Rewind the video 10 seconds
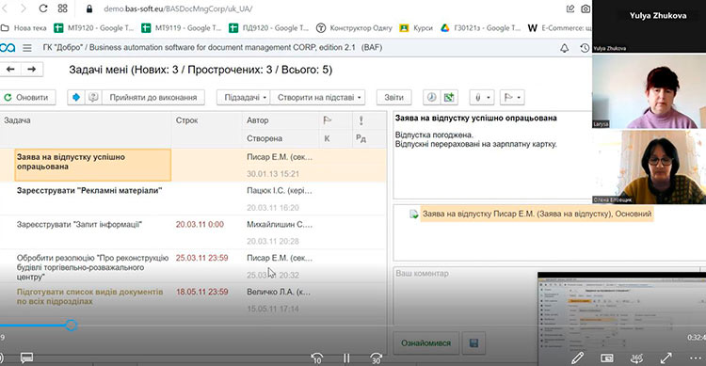The height and width of the screenshot is (366, 706). [316, 358]
